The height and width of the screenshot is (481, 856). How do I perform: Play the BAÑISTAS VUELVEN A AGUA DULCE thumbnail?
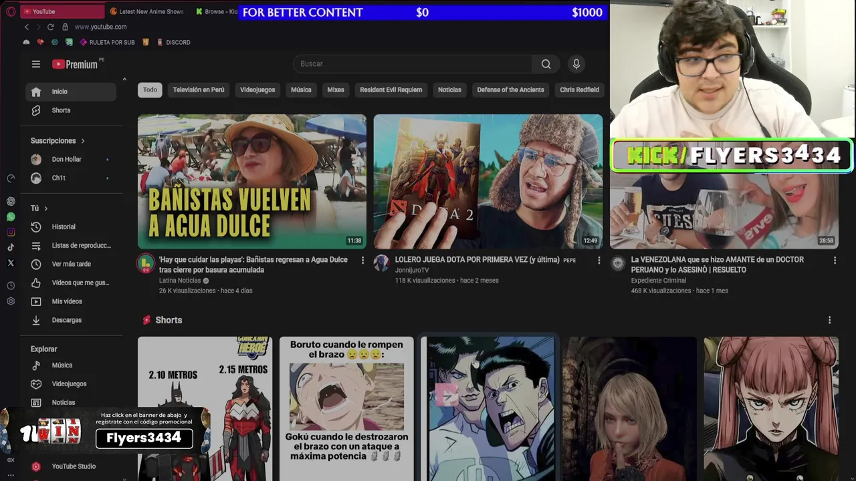(252, 182)
